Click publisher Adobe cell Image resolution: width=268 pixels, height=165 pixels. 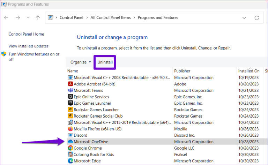point(180,84)
